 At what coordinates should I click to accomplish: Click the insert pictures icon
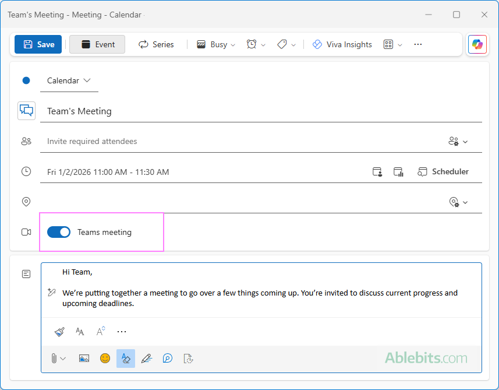point(84,359)
